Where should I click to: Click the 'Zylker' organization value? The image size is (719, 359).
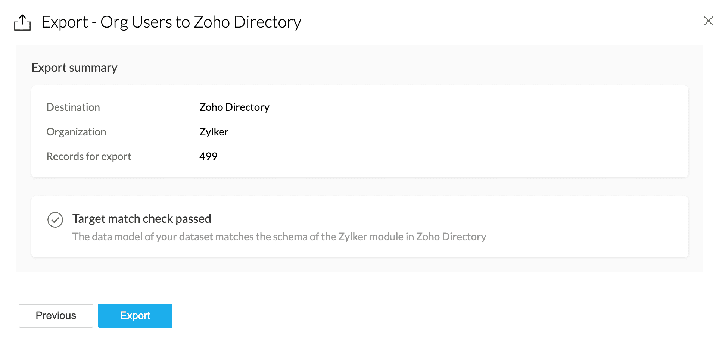(x=214, y=132)
